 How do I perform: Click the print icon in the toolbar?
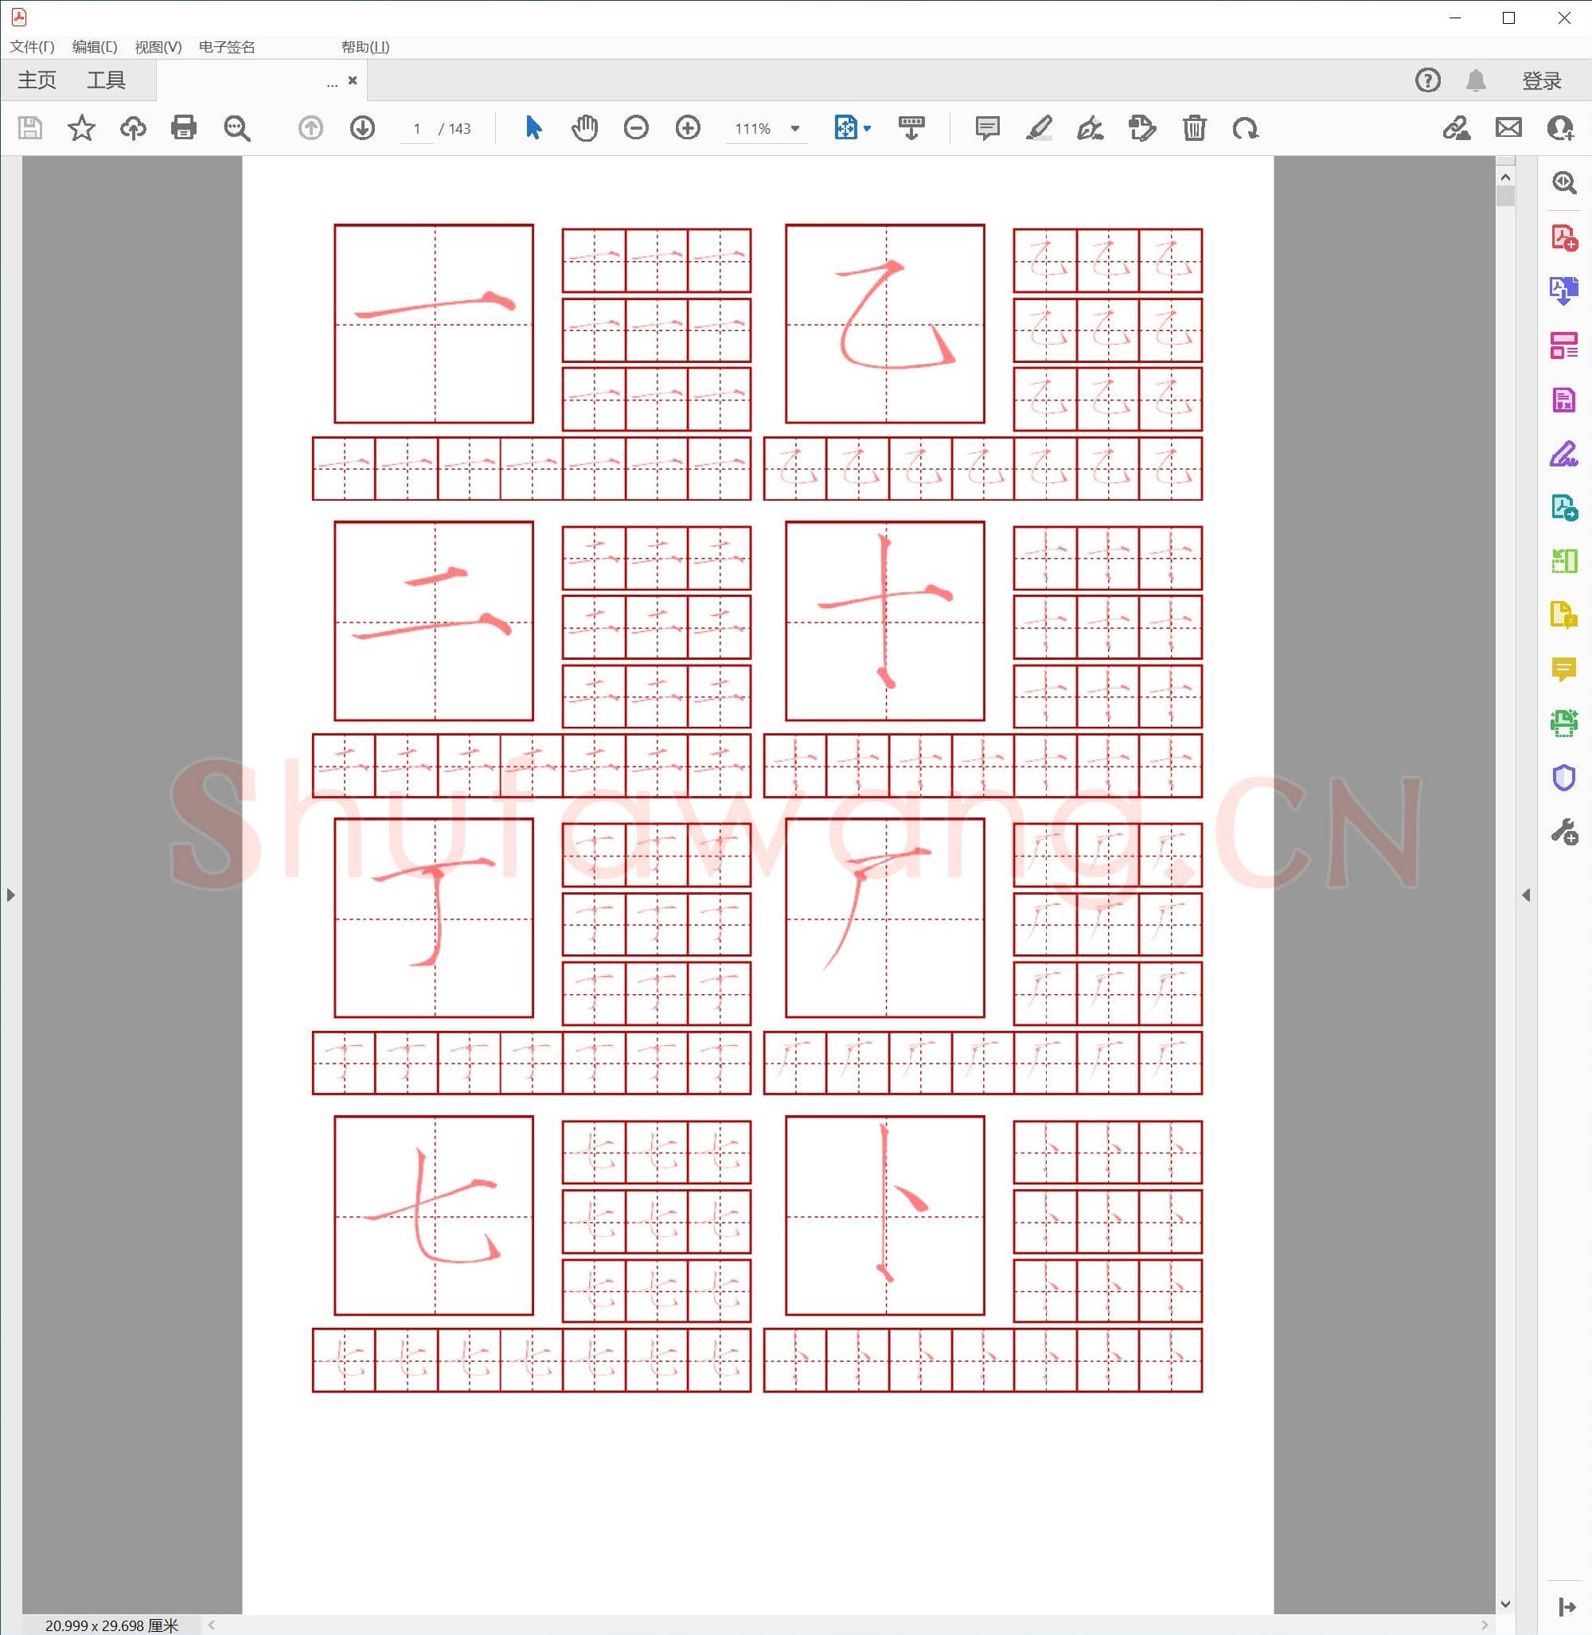coord(183,128)
